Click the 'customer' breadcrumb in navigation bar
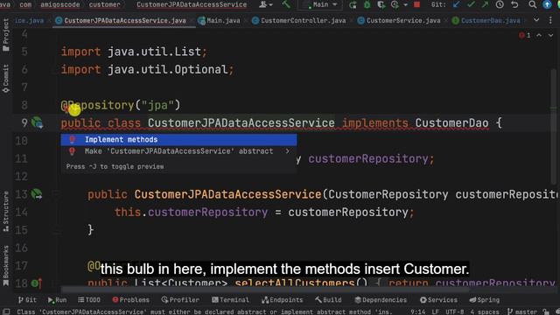Image resolution: width=560 pixels, height=315 pixels. (104, 4)
